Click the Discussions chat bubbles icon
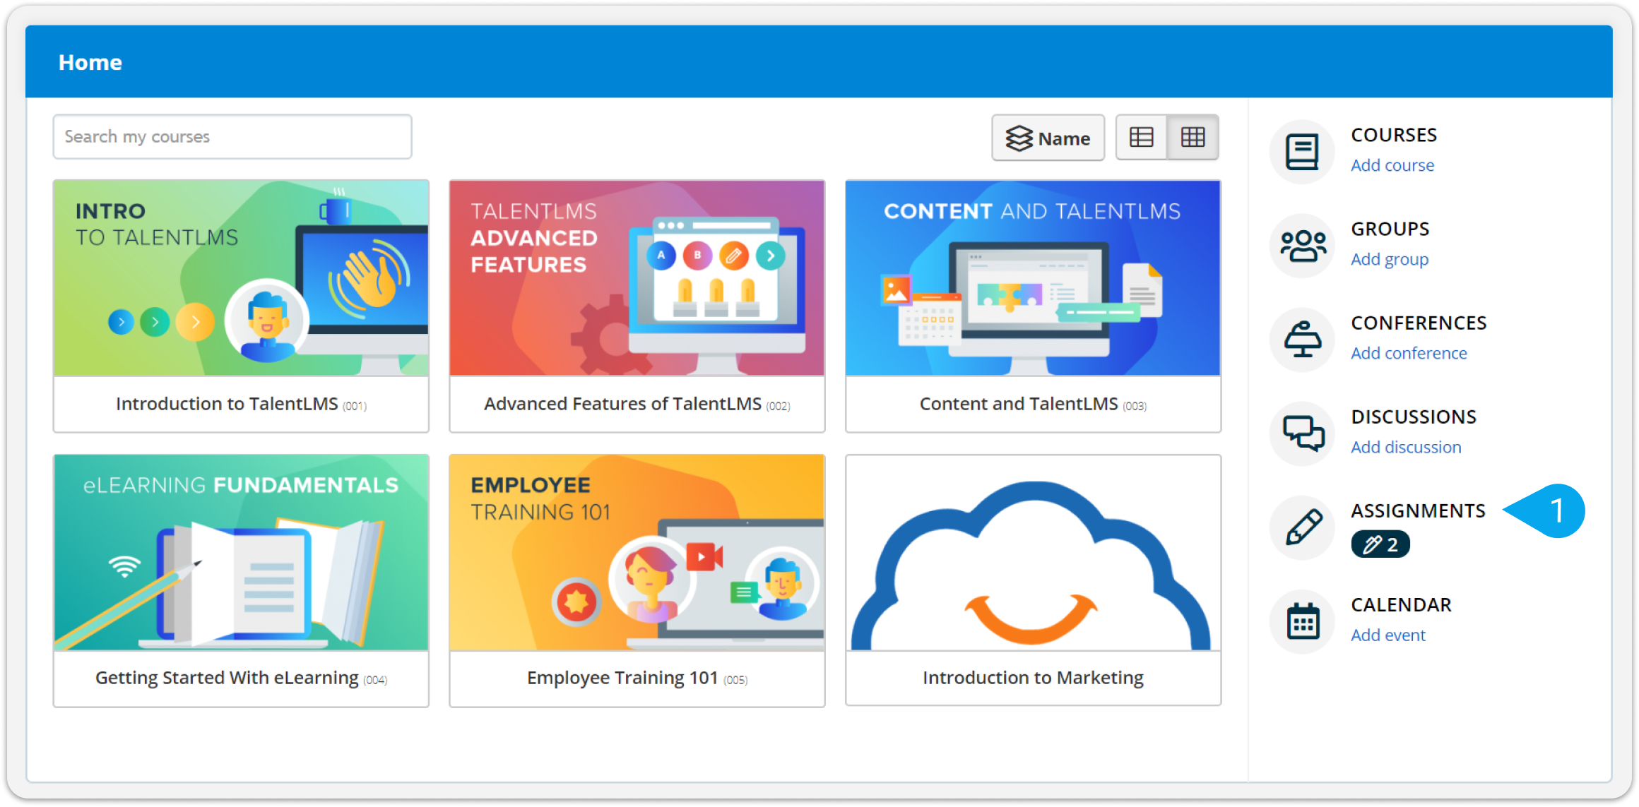 [x=1302, y=434]
